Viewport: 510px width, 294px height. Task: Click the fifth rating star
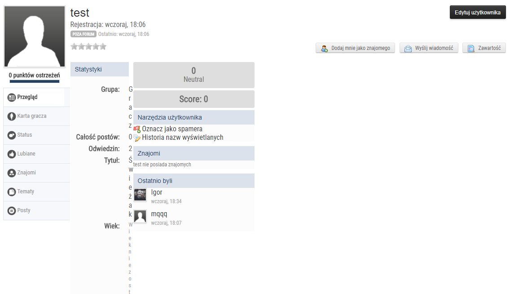pyautogui.click(x=103, y=46)
